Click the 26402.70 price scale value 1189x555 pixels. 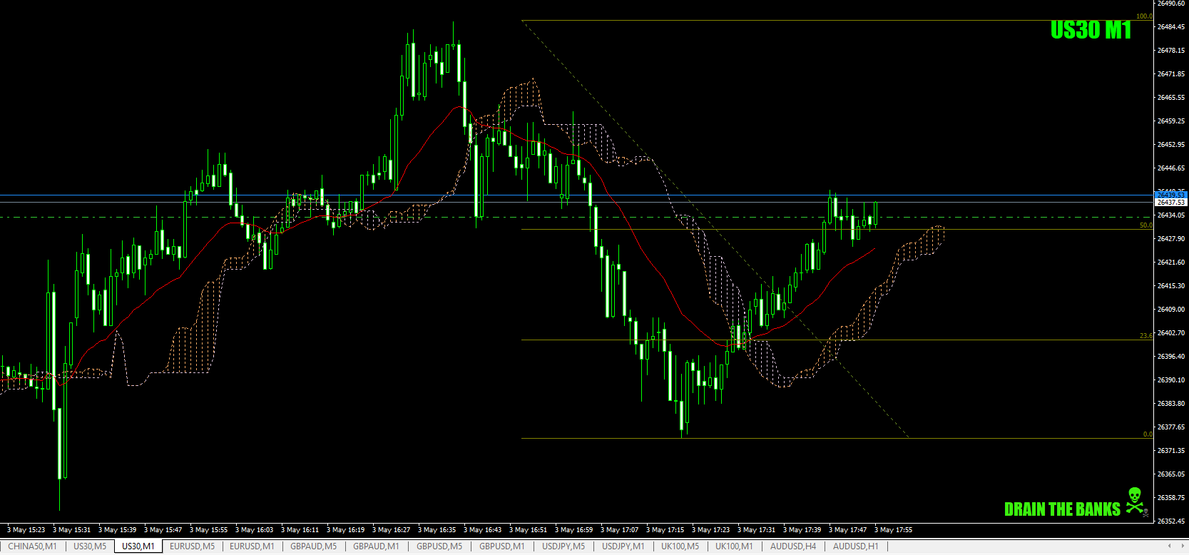[1171, 333]
